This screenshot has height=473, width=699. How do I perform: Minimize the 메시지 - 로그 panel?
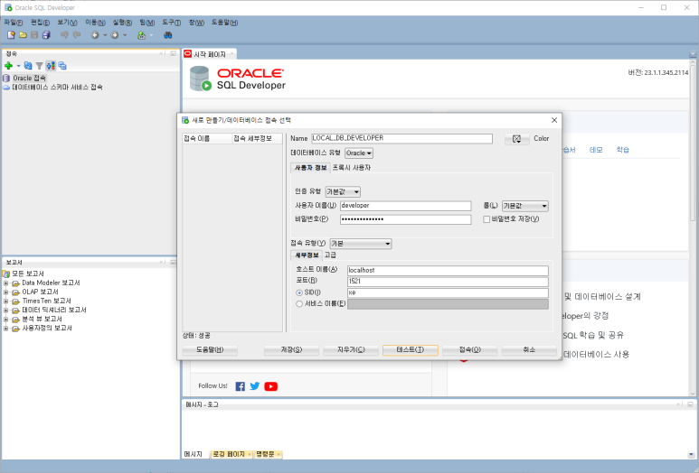690,404
